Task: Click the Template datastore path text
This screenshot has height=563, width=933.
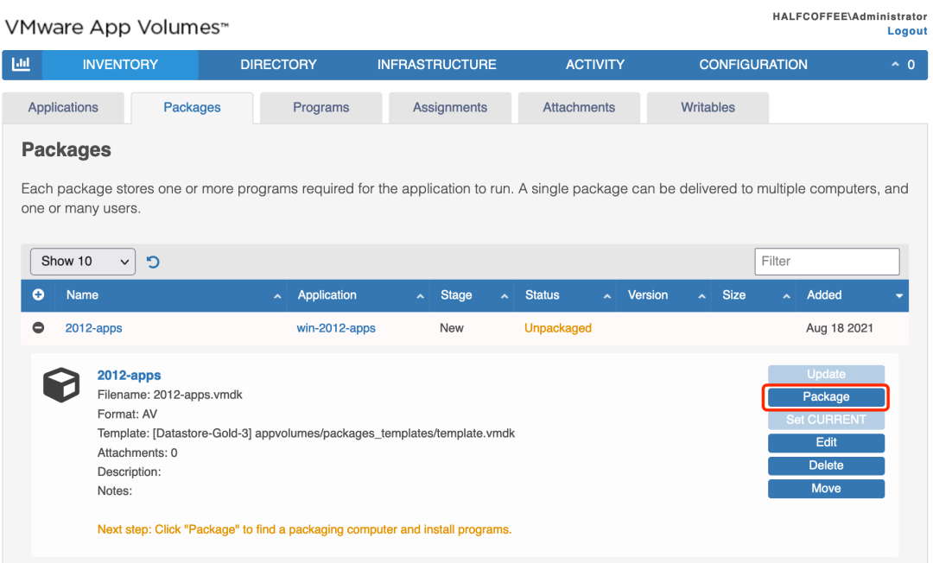Action: [x=307, y=433]
